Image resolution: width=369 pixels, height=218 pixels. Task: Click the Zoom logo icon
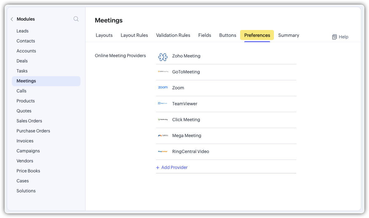(x=163, y=88)
